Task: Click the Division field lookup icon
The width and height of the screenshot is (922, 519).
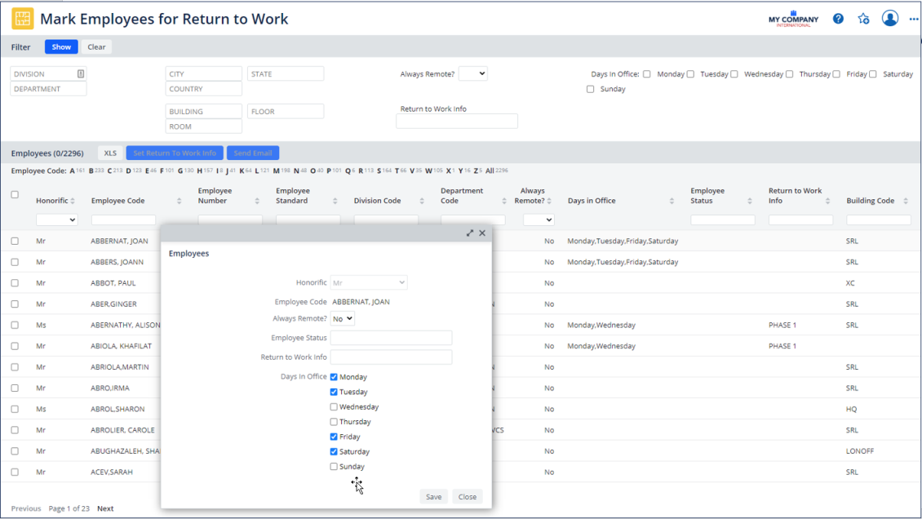Action: click(81, 74)
